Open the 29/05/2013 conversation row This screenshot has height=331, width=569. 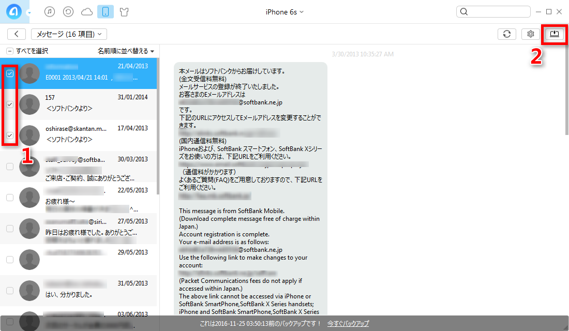[79, 260]
